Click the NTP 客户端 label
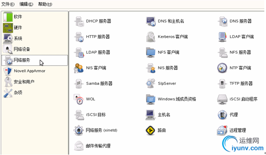Screen dimensions: 266x155 tap(240, 68)
